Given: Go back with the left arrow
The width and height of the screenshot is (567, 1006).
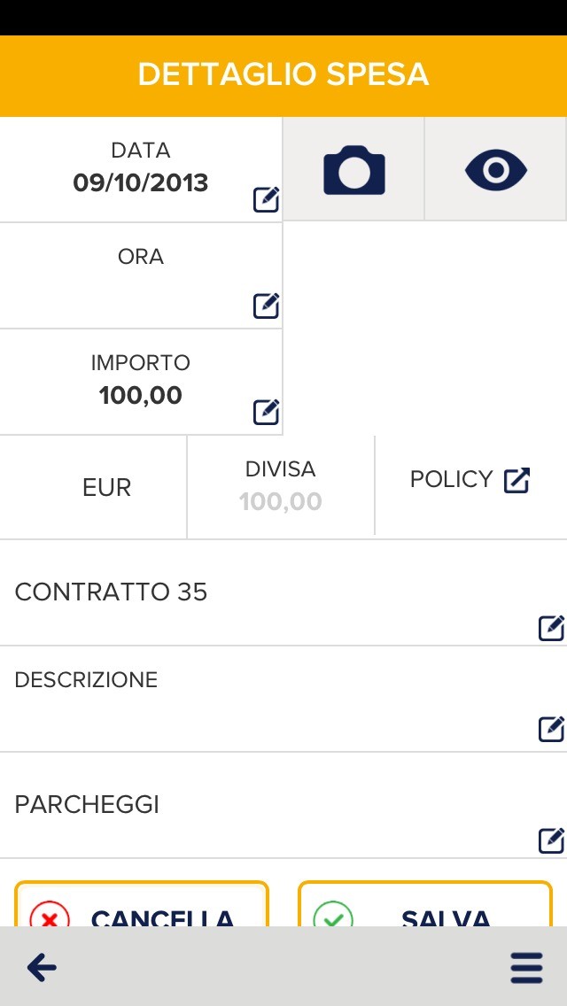Looking at the screenshot, I should coord(42,968).
